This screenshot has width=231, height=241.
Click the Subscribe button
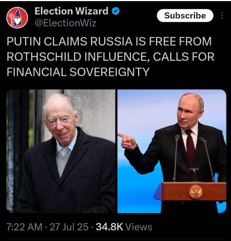pos(185,16)
